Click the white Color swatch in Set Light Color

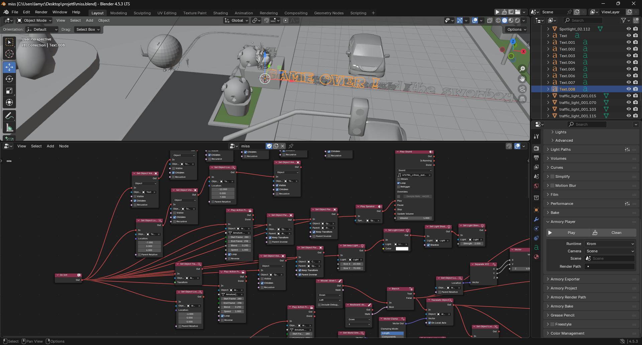tap(402, 248)
